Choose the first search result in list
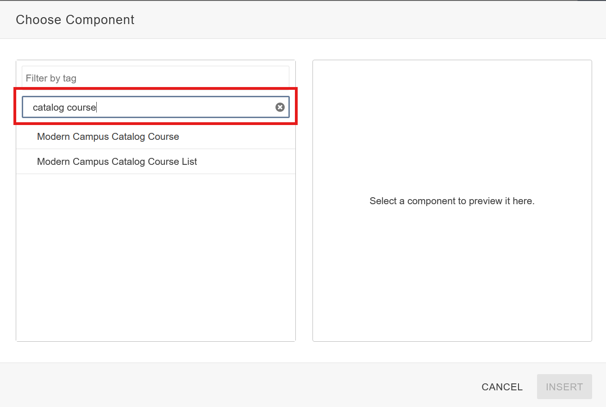The image size is (606, 407). coord(108,137)
